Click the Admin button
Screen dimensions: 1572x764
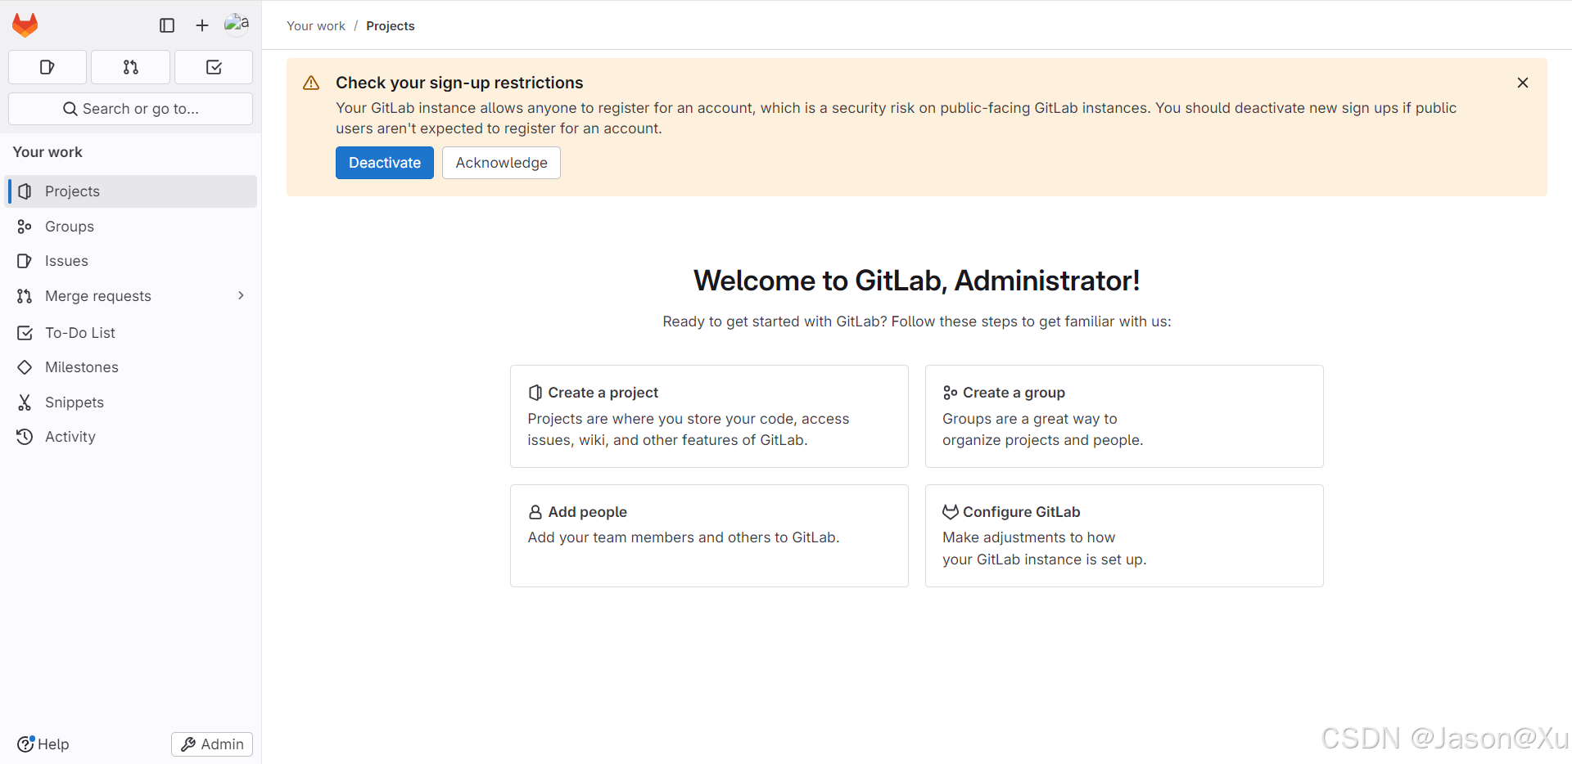(212, 744)
